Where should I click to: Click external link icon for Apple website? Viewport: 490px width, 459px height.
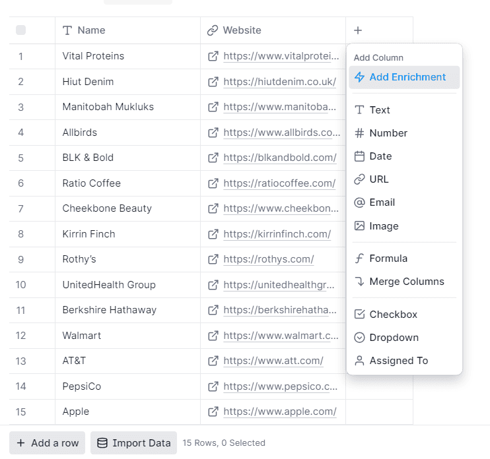tap(213, 412)
